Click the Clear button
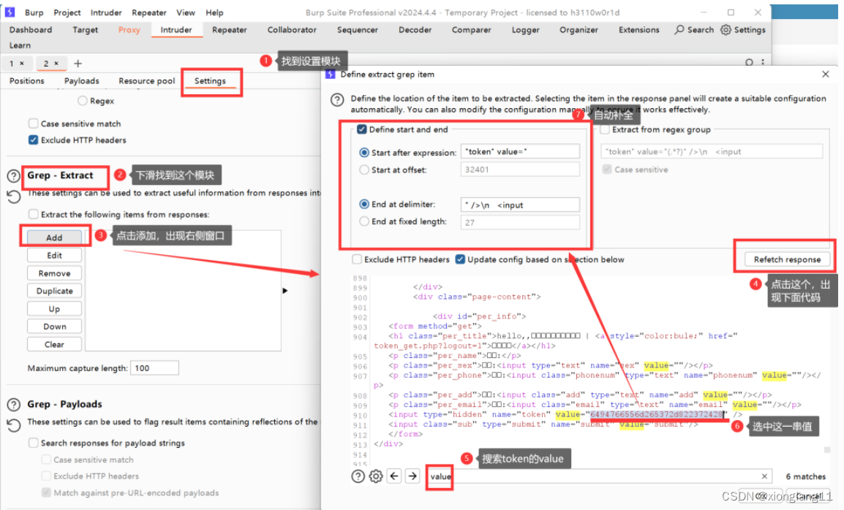 (54, 344)
